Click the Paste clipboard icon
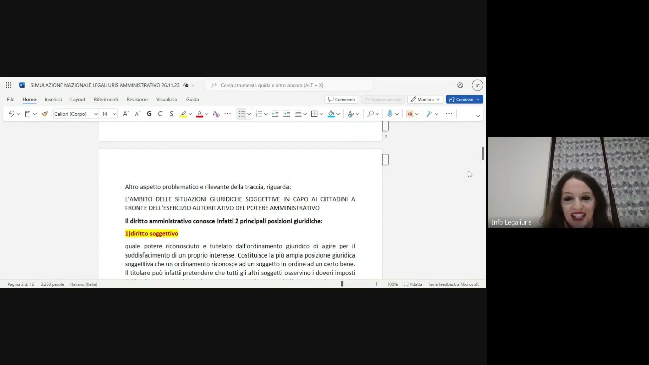 [28, 114]
